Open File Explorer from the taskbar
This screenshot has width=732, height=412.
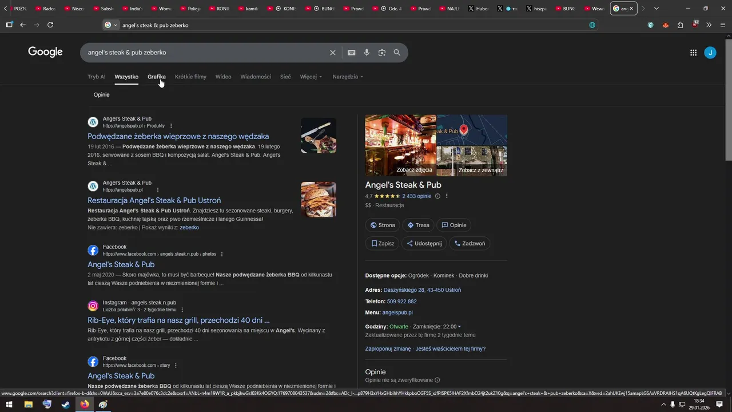click(28, 405)
